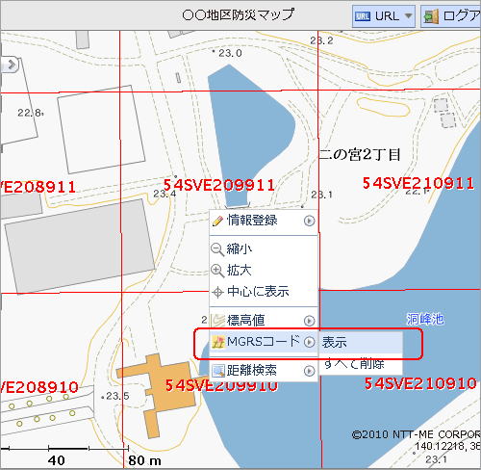Viewport: 481px width, 470px height.
Task: Open the URL dropdown arrow
Action: point(408,15)
